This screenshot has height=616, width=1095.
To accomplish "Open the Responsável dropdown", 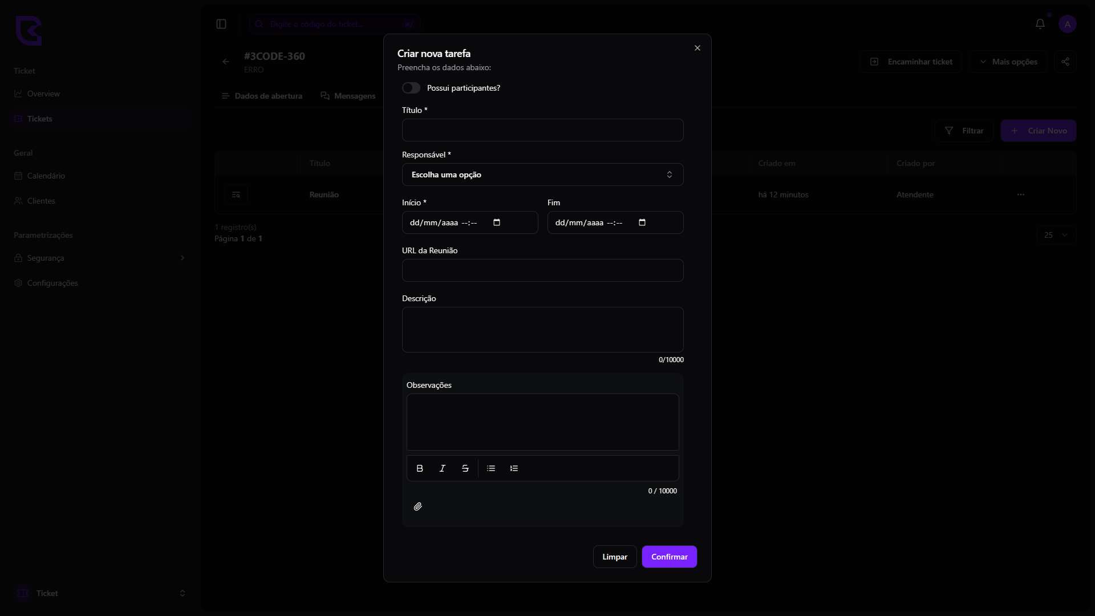I will coord(542,175).
